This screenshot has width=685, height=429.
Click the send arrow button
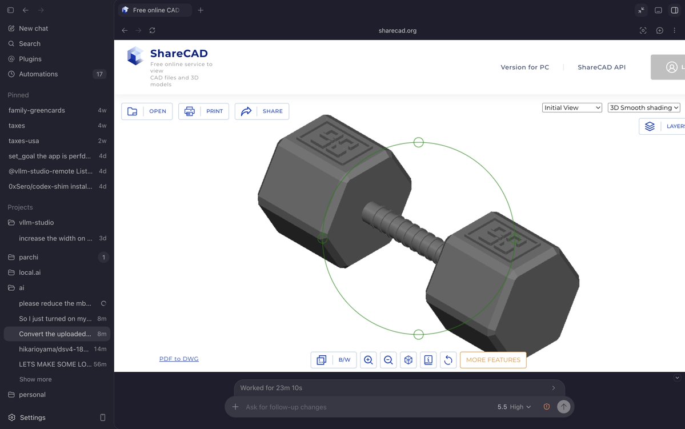point(563,407)
